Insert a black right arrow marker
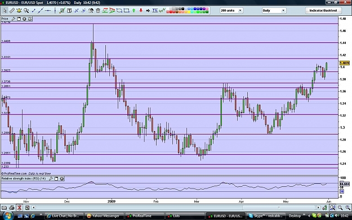Image resolution: width=352 pixels, height=220 pixels. [148, 10]
